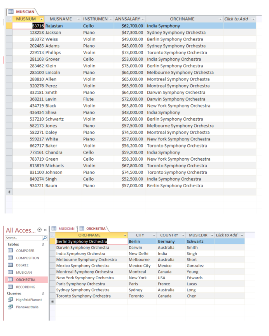Click the search magnifier icon in the navigation pane
The image size is (269, 336).
pyautogui.click(x=45, y=238)
